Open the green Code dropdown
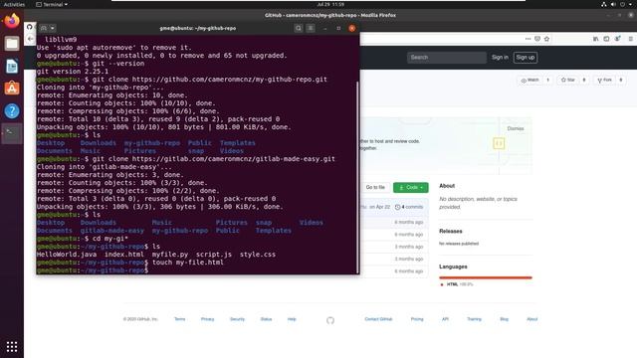Screen dimensions: 637x358 [411, 187]
